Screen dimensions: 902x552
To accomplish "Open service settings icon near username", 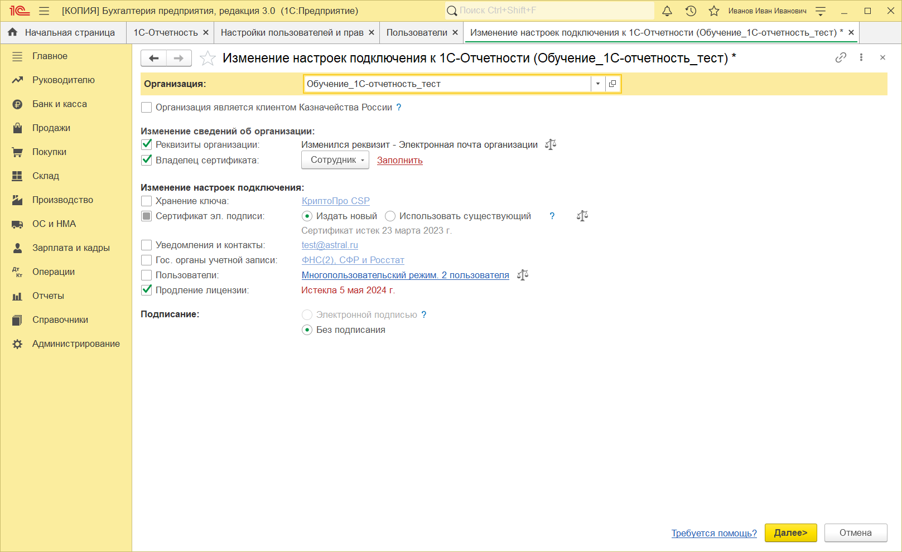I will pyautogui.click(x=821, y=11).
